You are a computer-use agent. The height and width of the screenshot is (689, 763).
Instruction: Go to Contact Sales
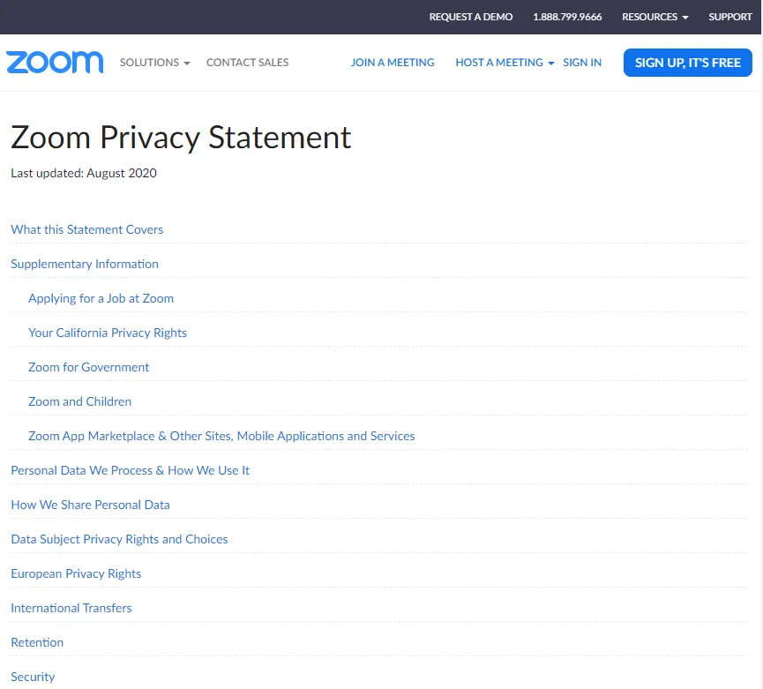click(247, 63)
